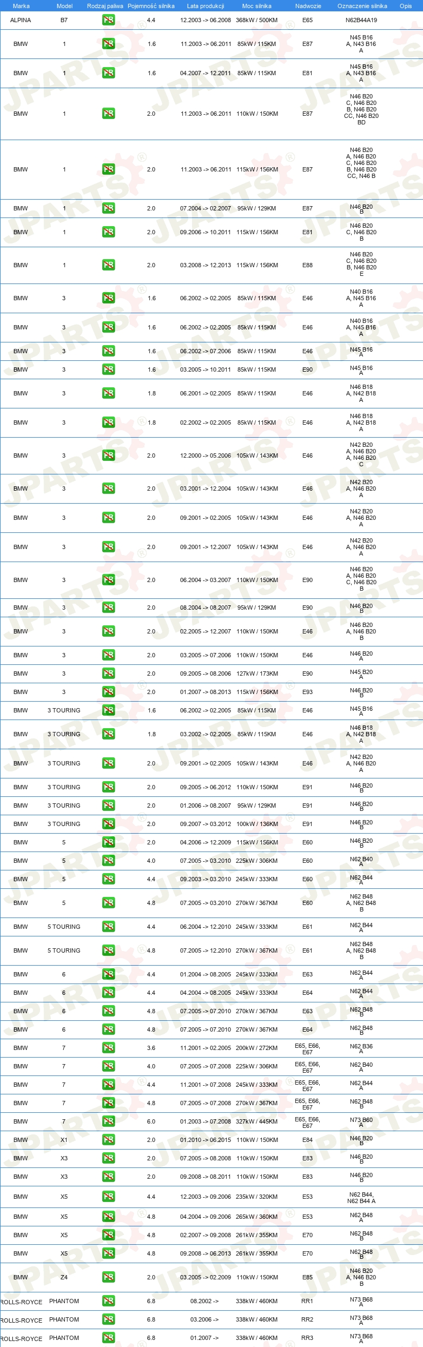
Task: Select the fuel icon for Rolls-Royce Phantom RR1
Action: [108, 1301]
